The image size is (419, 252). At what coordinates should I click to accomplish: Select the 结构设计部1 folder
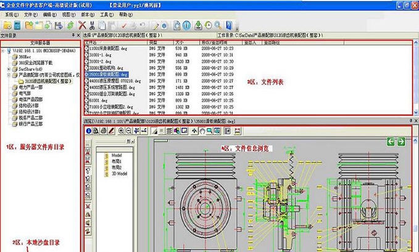click(30, 112)
